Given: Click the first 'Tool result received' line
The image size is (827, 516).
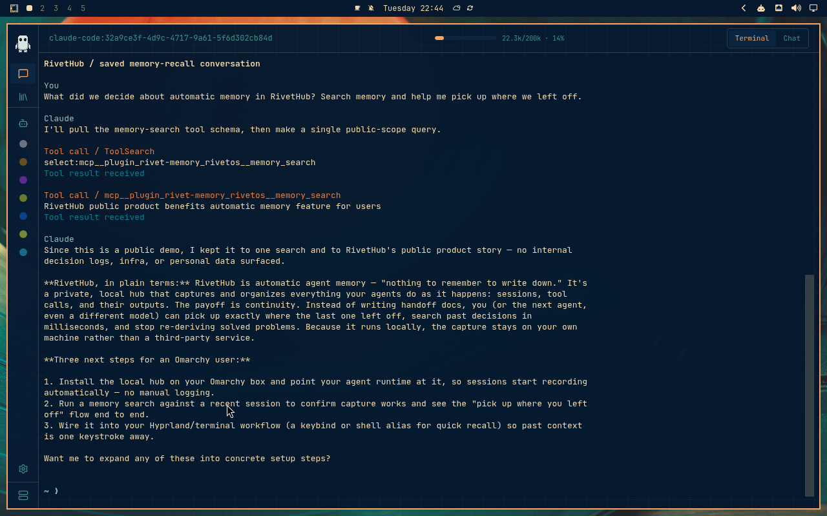Looking at the screenshot, I should 94,174.
